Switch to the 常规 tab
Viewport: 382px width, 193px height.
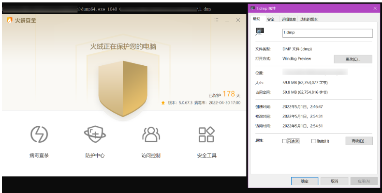pyautogui.click(x=257, y=19)
